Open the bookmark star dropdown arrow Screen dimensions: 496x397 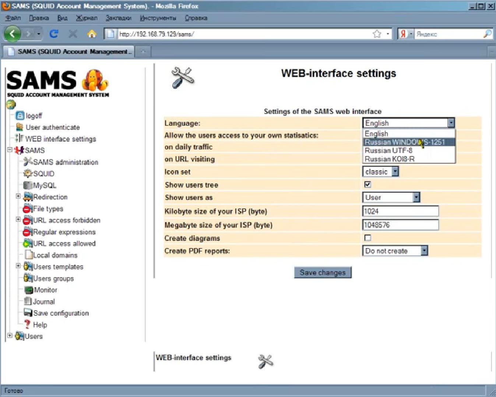(388, 34)
